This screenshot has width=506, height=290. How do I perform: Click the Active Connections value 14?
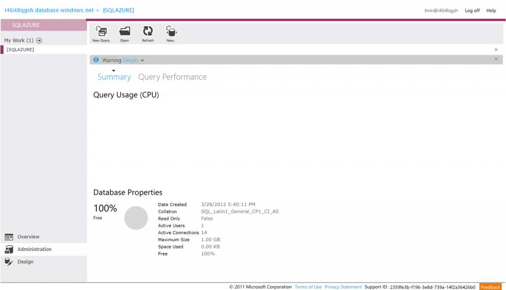pos(204,233)
